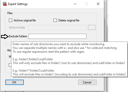Dismiss the dialog with Cancel
Viewport: 128px width, 92px height.
[x=87, y=82]
